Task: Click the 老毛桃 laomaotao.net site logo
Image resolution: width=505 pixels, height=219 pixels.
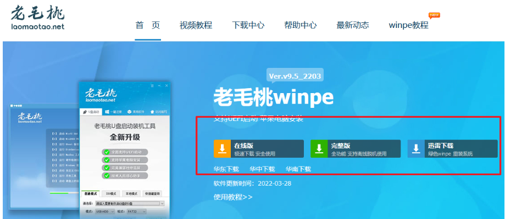Action: (x=38, y=19)
